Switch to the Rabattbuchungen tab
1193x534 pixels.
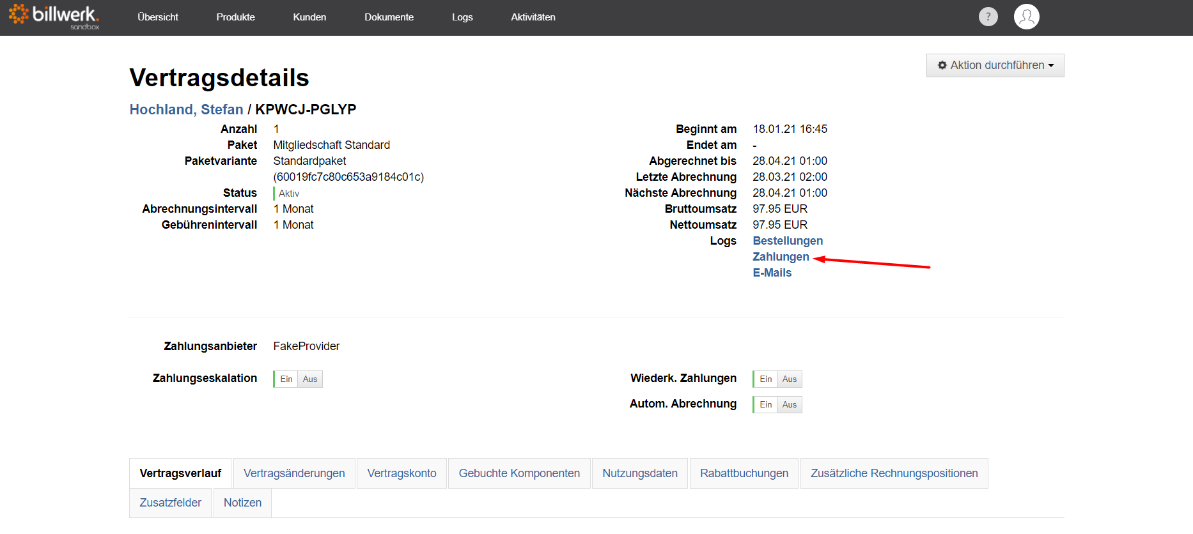pos(744,473)
